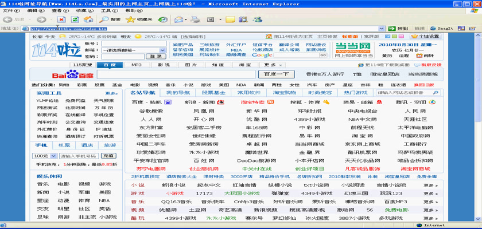
Task: Click the SnagIt toolbar icon
Action: click(x=442, y=28)
